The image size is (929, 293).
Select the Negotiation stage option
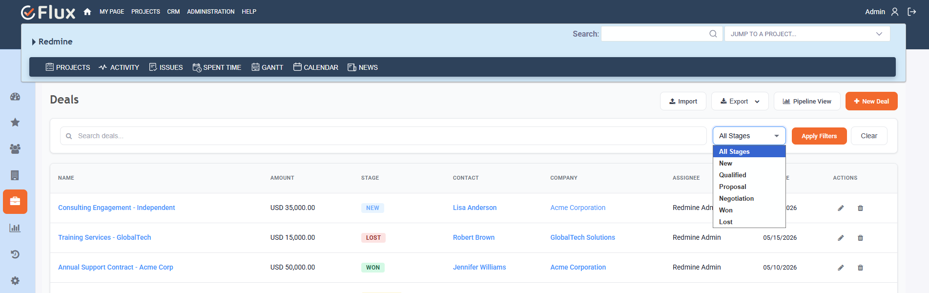click(x=749, y=198)
